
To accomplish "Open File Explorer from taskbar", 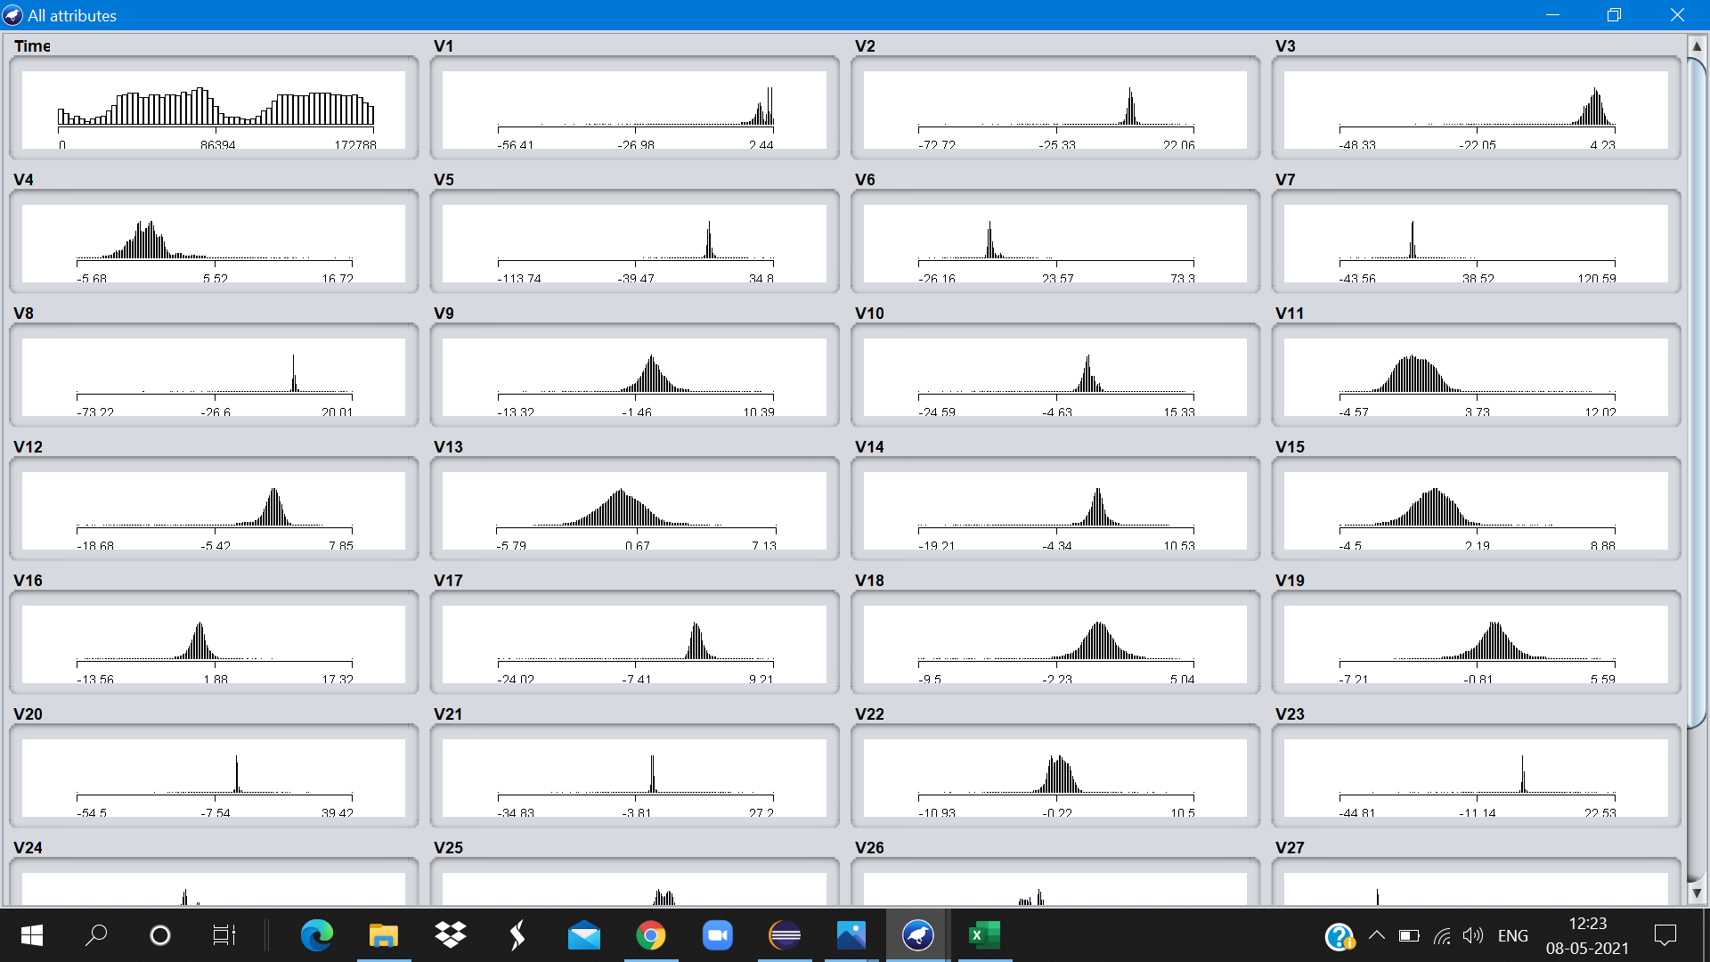I will pyautogui.click(x=384, y=935).
